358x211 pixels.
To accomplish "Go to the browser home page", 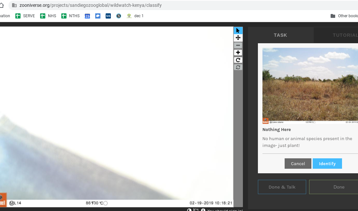I will pos(1,5).
